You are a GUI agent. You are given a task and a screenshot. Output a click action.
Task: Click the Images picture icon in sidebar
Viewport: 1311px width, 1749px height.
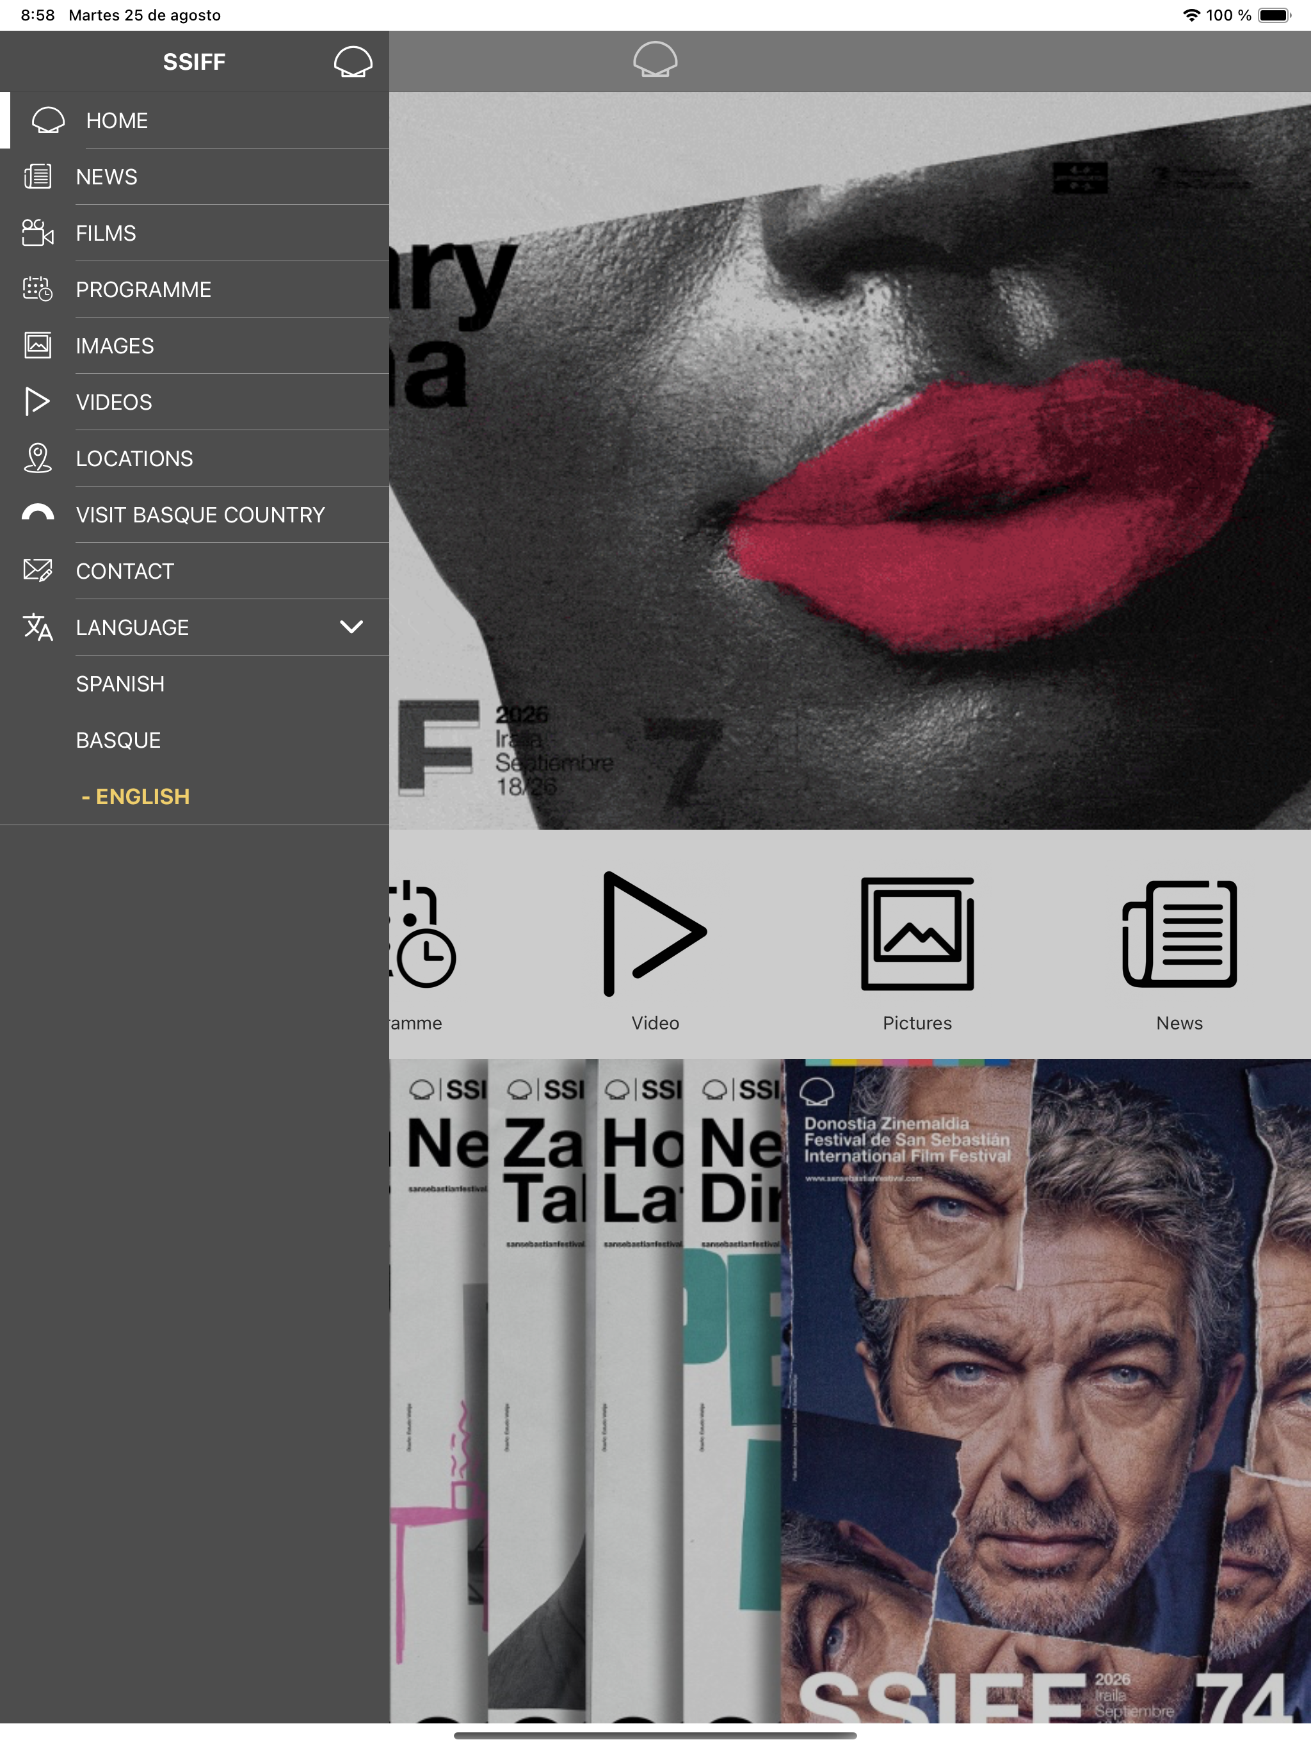coord(38,346)
